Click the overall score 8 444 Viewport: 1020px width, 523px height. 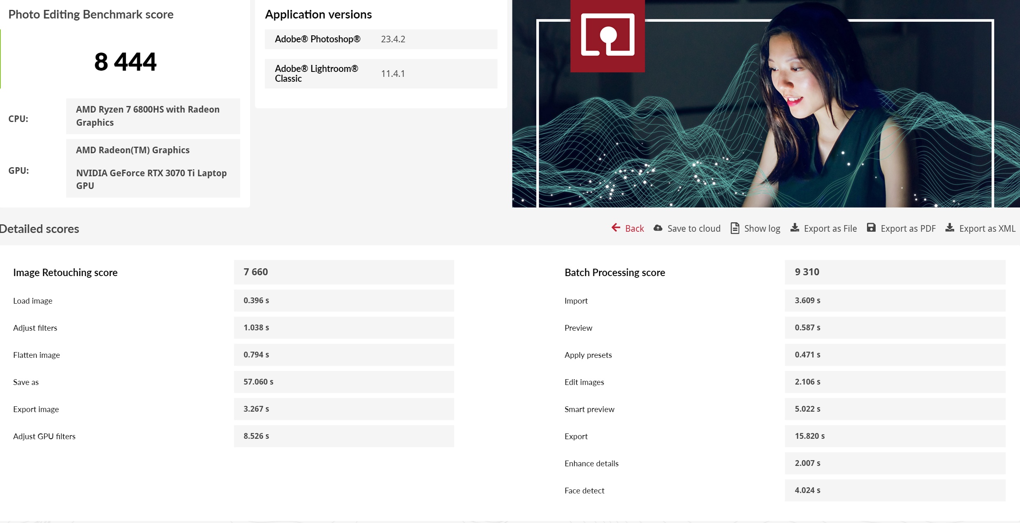point(125,62)
